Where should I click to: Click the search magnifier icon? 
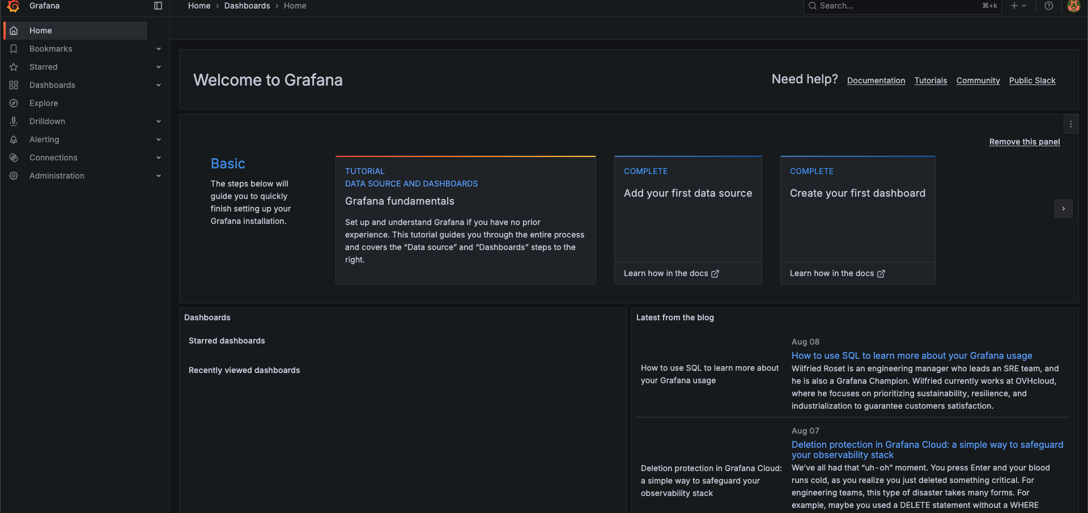coord(813,6)
